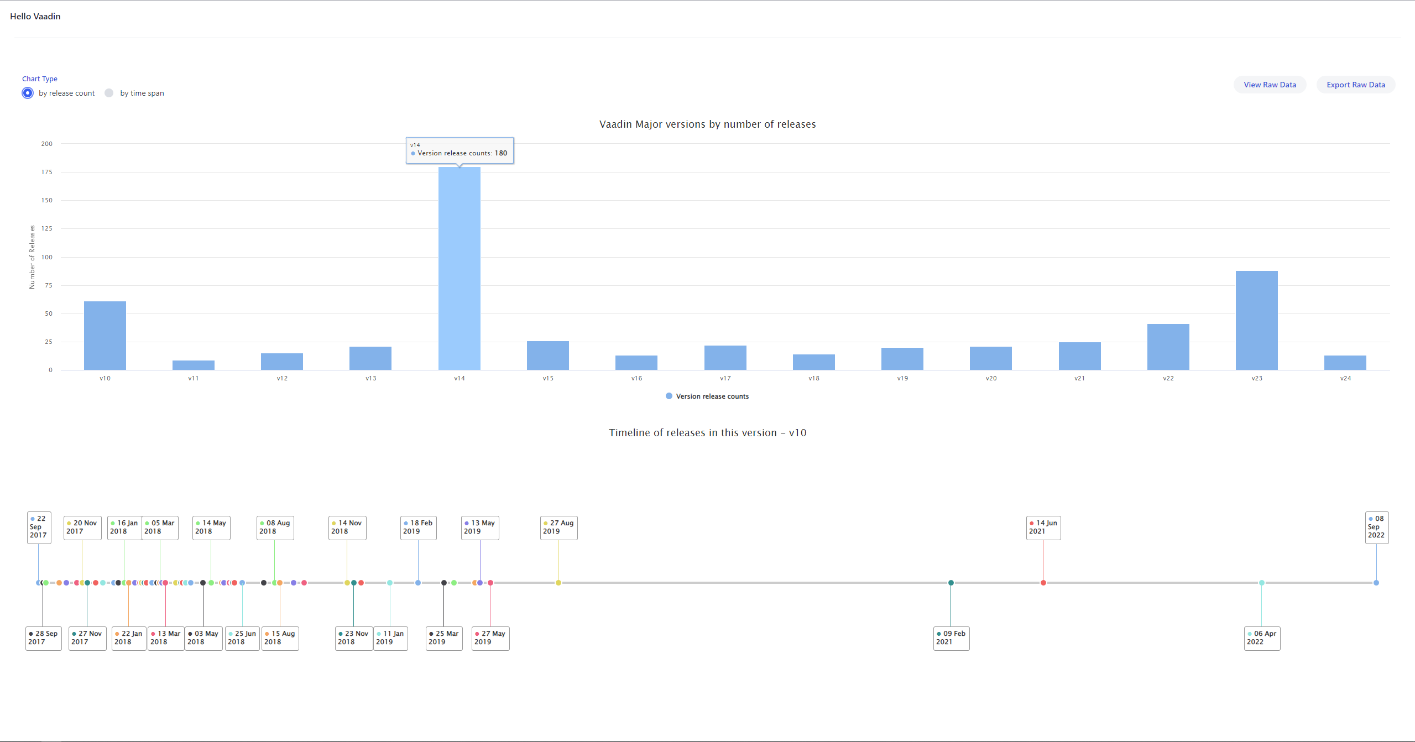Click the 27 Aug 2019 timeline label
Viewport: 1415px width, 742px height.
tap(558, 527)
